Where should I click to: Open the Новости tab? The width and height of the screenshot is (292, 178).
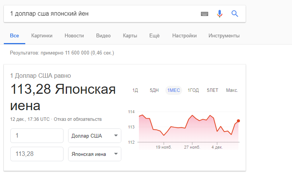[74, 36]
